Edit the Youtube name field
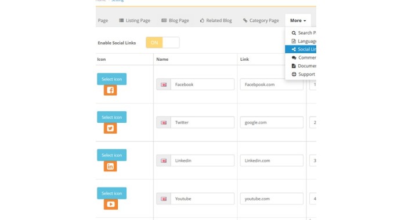Viewport: 412px width, 220px height. [203, 199]
